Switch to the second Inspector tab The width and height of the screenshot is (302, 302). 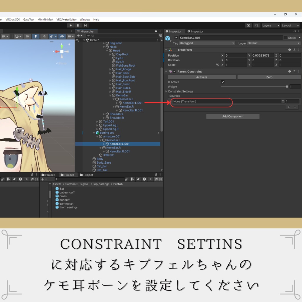coord(196,31)
